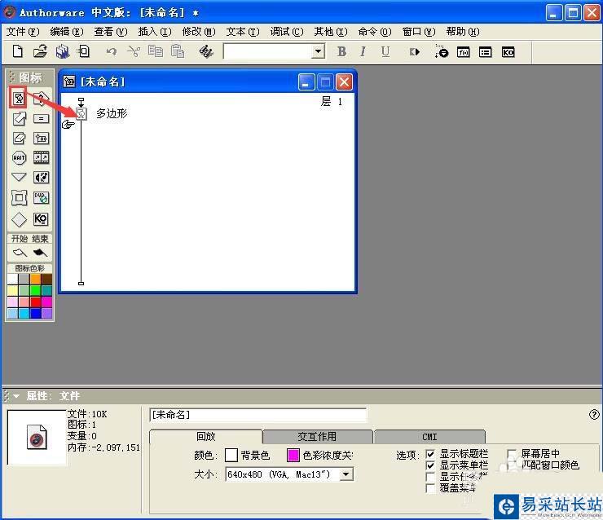Click the magenta 色彩浓度 color swatch
Image resolution: width=603 pixels, height=520 pixels.
tap(293, 455)
